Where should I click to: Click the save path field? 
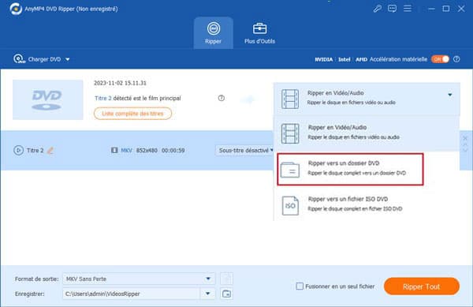coord(132,294)
